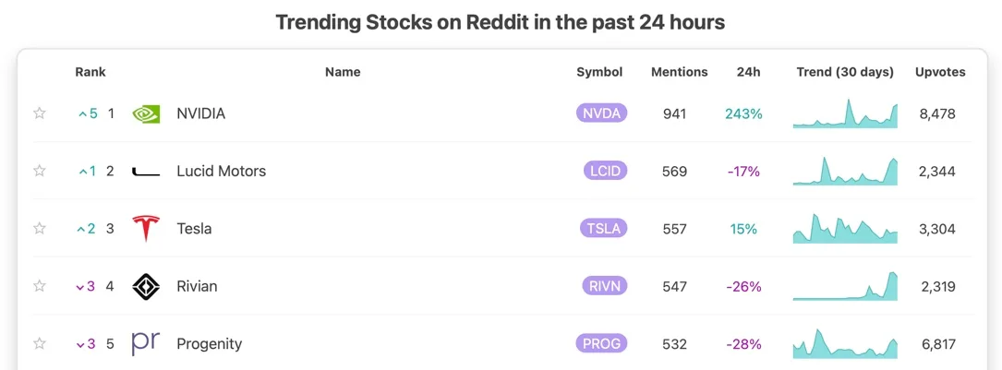Open NVIDIA's 30-day trend sparkline
Screen dimensions: 1002x370
click(845, 113)
